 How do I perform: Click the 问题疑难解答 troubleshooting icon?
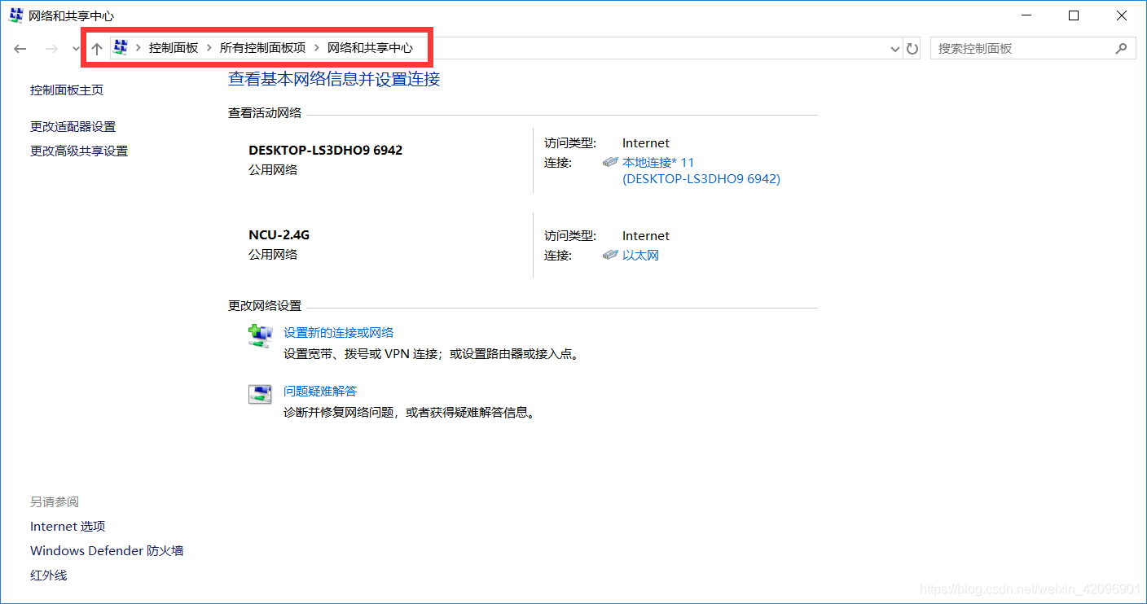pyautogui.click(x=260, y=393)
